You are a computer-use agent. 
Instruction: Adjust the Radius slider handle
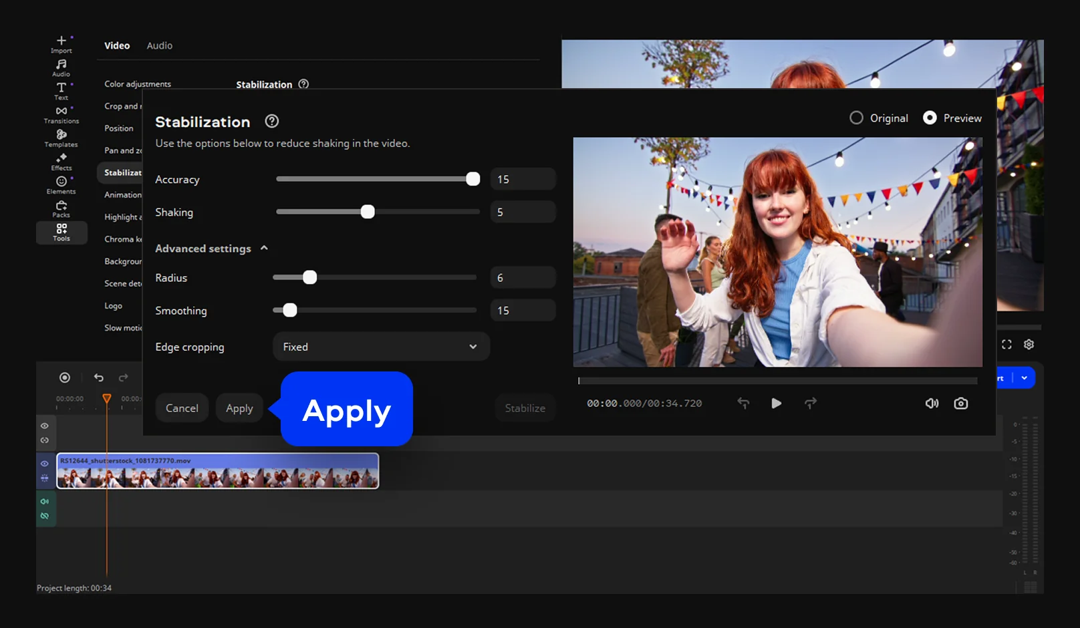[309, 277]
